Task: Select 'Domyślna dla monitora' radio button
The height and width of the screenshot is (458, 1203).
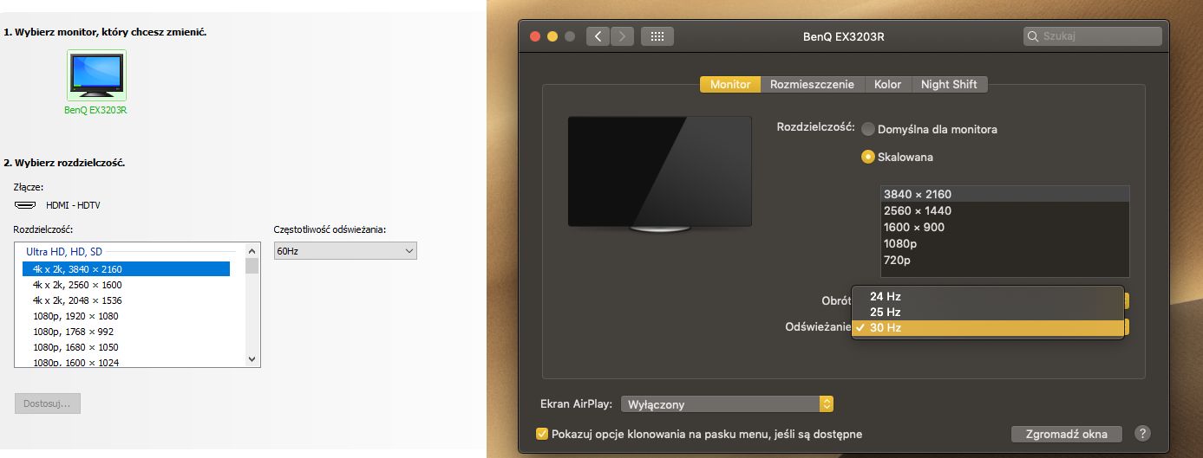Action: tap(867, 129)
